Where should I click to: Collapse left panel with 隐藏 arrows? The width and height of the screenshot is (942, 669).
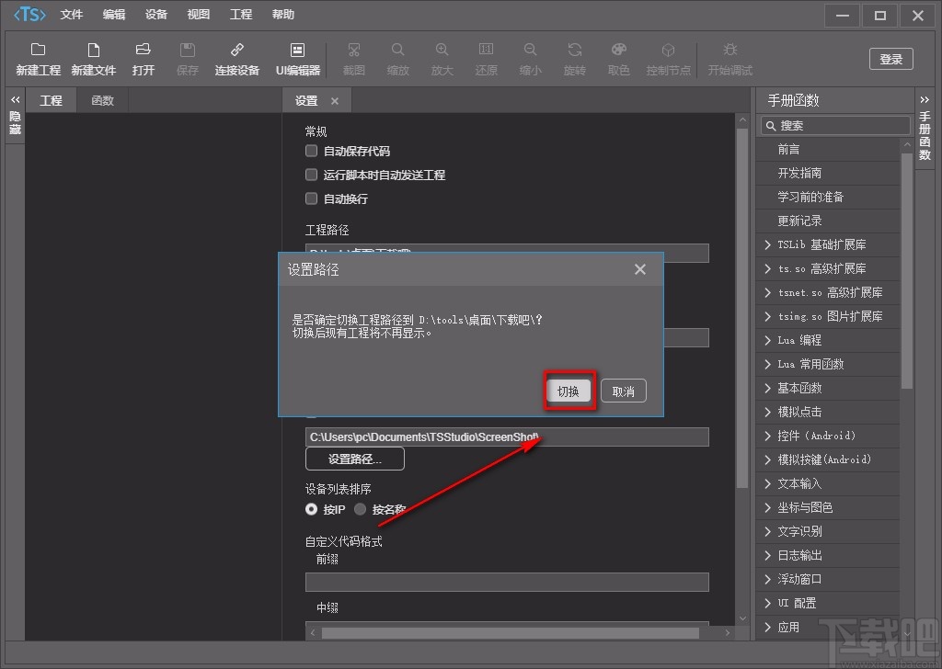[x=15, y=99]
